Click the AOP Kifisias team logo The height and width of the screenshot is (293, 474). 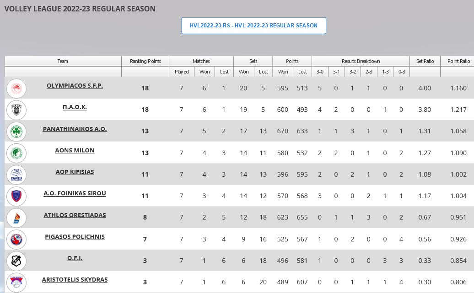pos(17,174)
